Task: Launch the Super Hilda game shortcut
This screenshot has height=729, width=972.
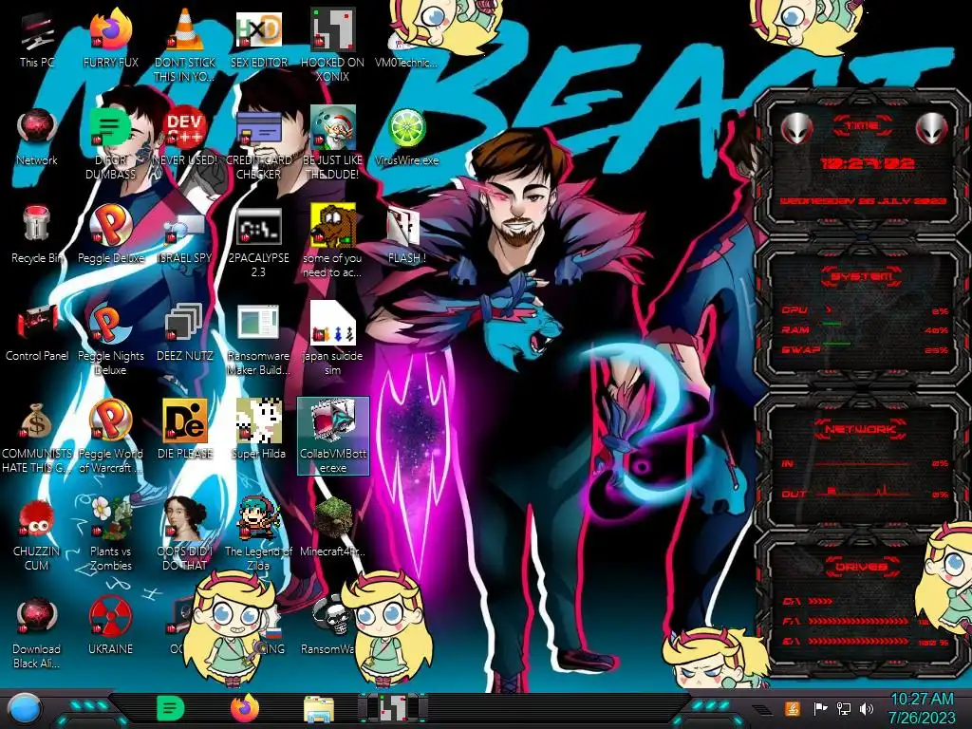Action: pos(258,429)
